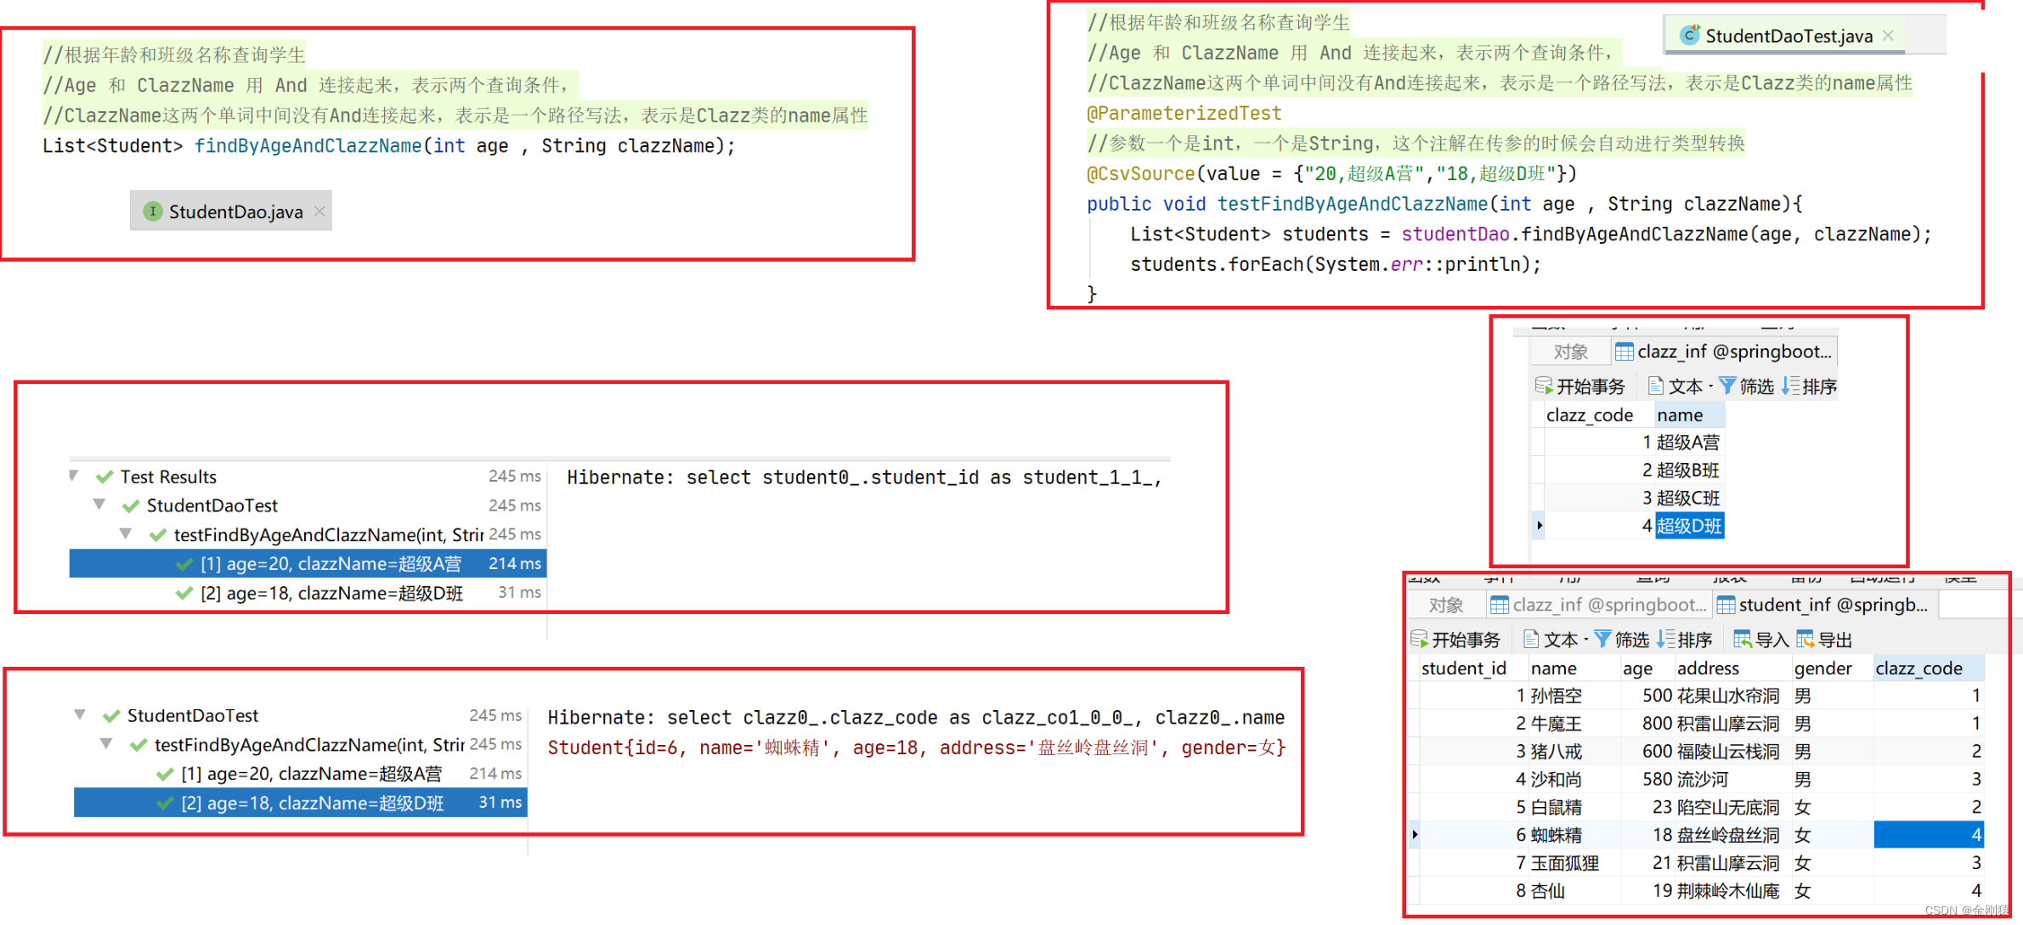The width and height of the screenshot is (2023, 925).
Task: Switch to clazz_inf @springboot tab in student window
Action: pos(1597,605)
